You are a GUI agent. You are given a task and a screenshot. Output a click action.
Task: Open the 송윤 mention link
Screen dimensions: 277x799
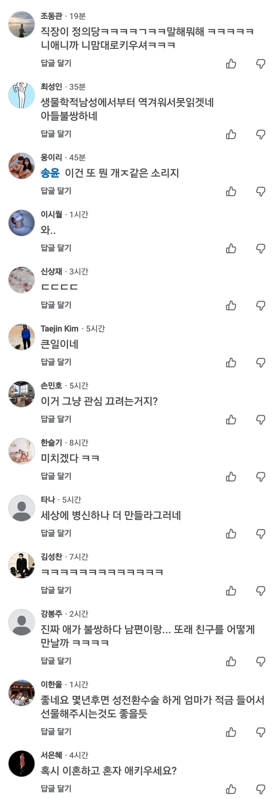click(x=50, y=173)
